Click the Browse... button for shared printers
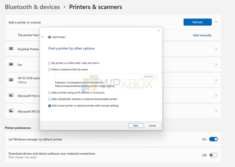The height and width of the screenshot is (167, 235). coord(149,76)
